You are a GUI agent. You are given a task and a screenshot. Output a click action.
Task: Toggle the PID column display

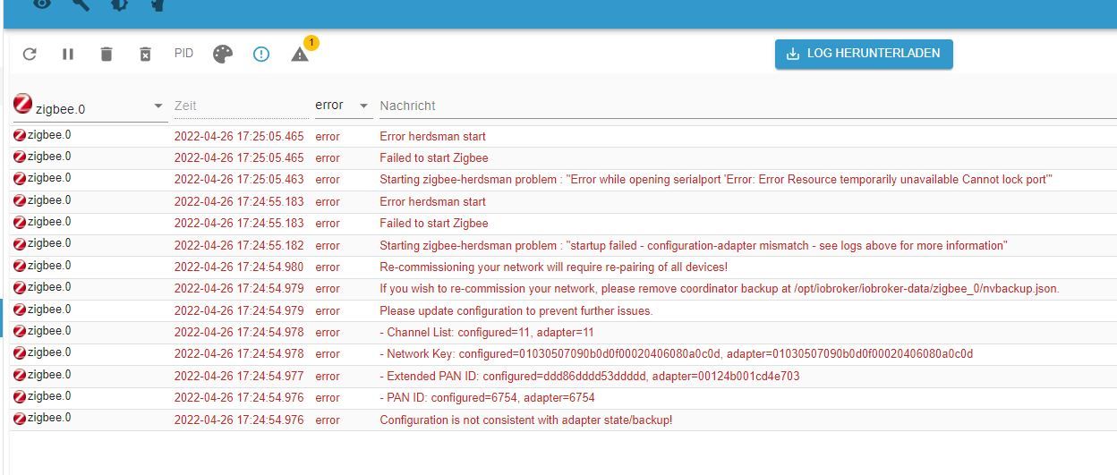coord(183,54)
